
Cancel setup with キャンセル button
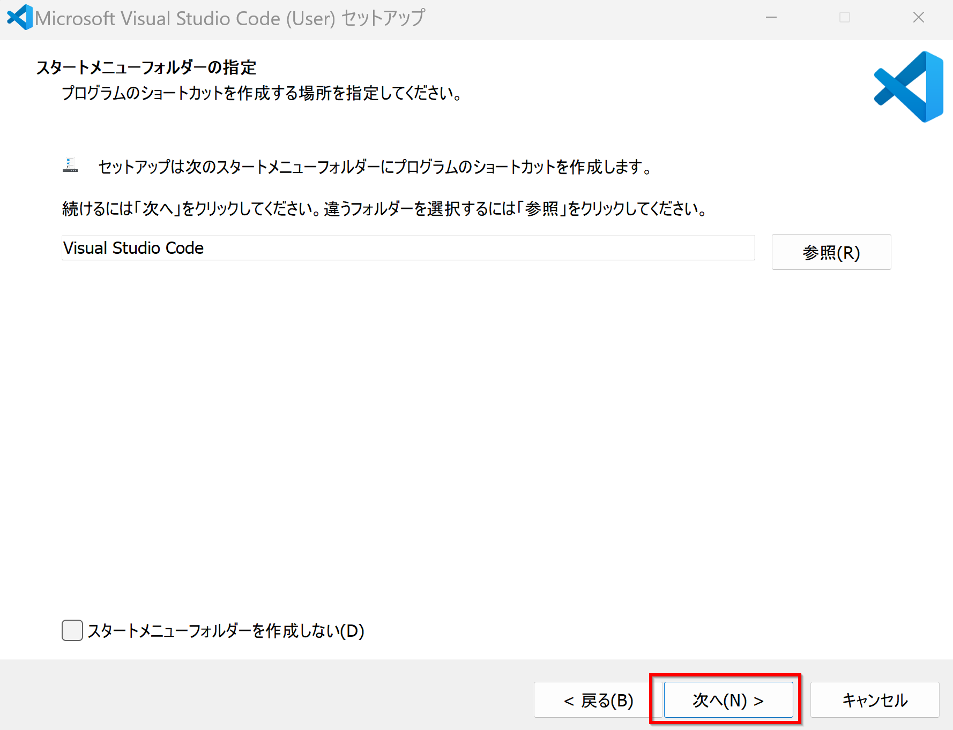pyautogui.click(x=875, y=699)
